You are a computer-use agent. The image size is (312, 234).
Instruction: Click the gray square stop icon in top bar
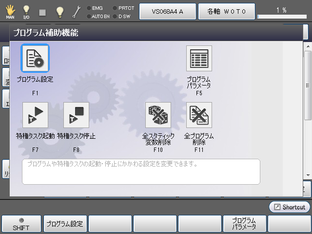[x=42, y=12]
